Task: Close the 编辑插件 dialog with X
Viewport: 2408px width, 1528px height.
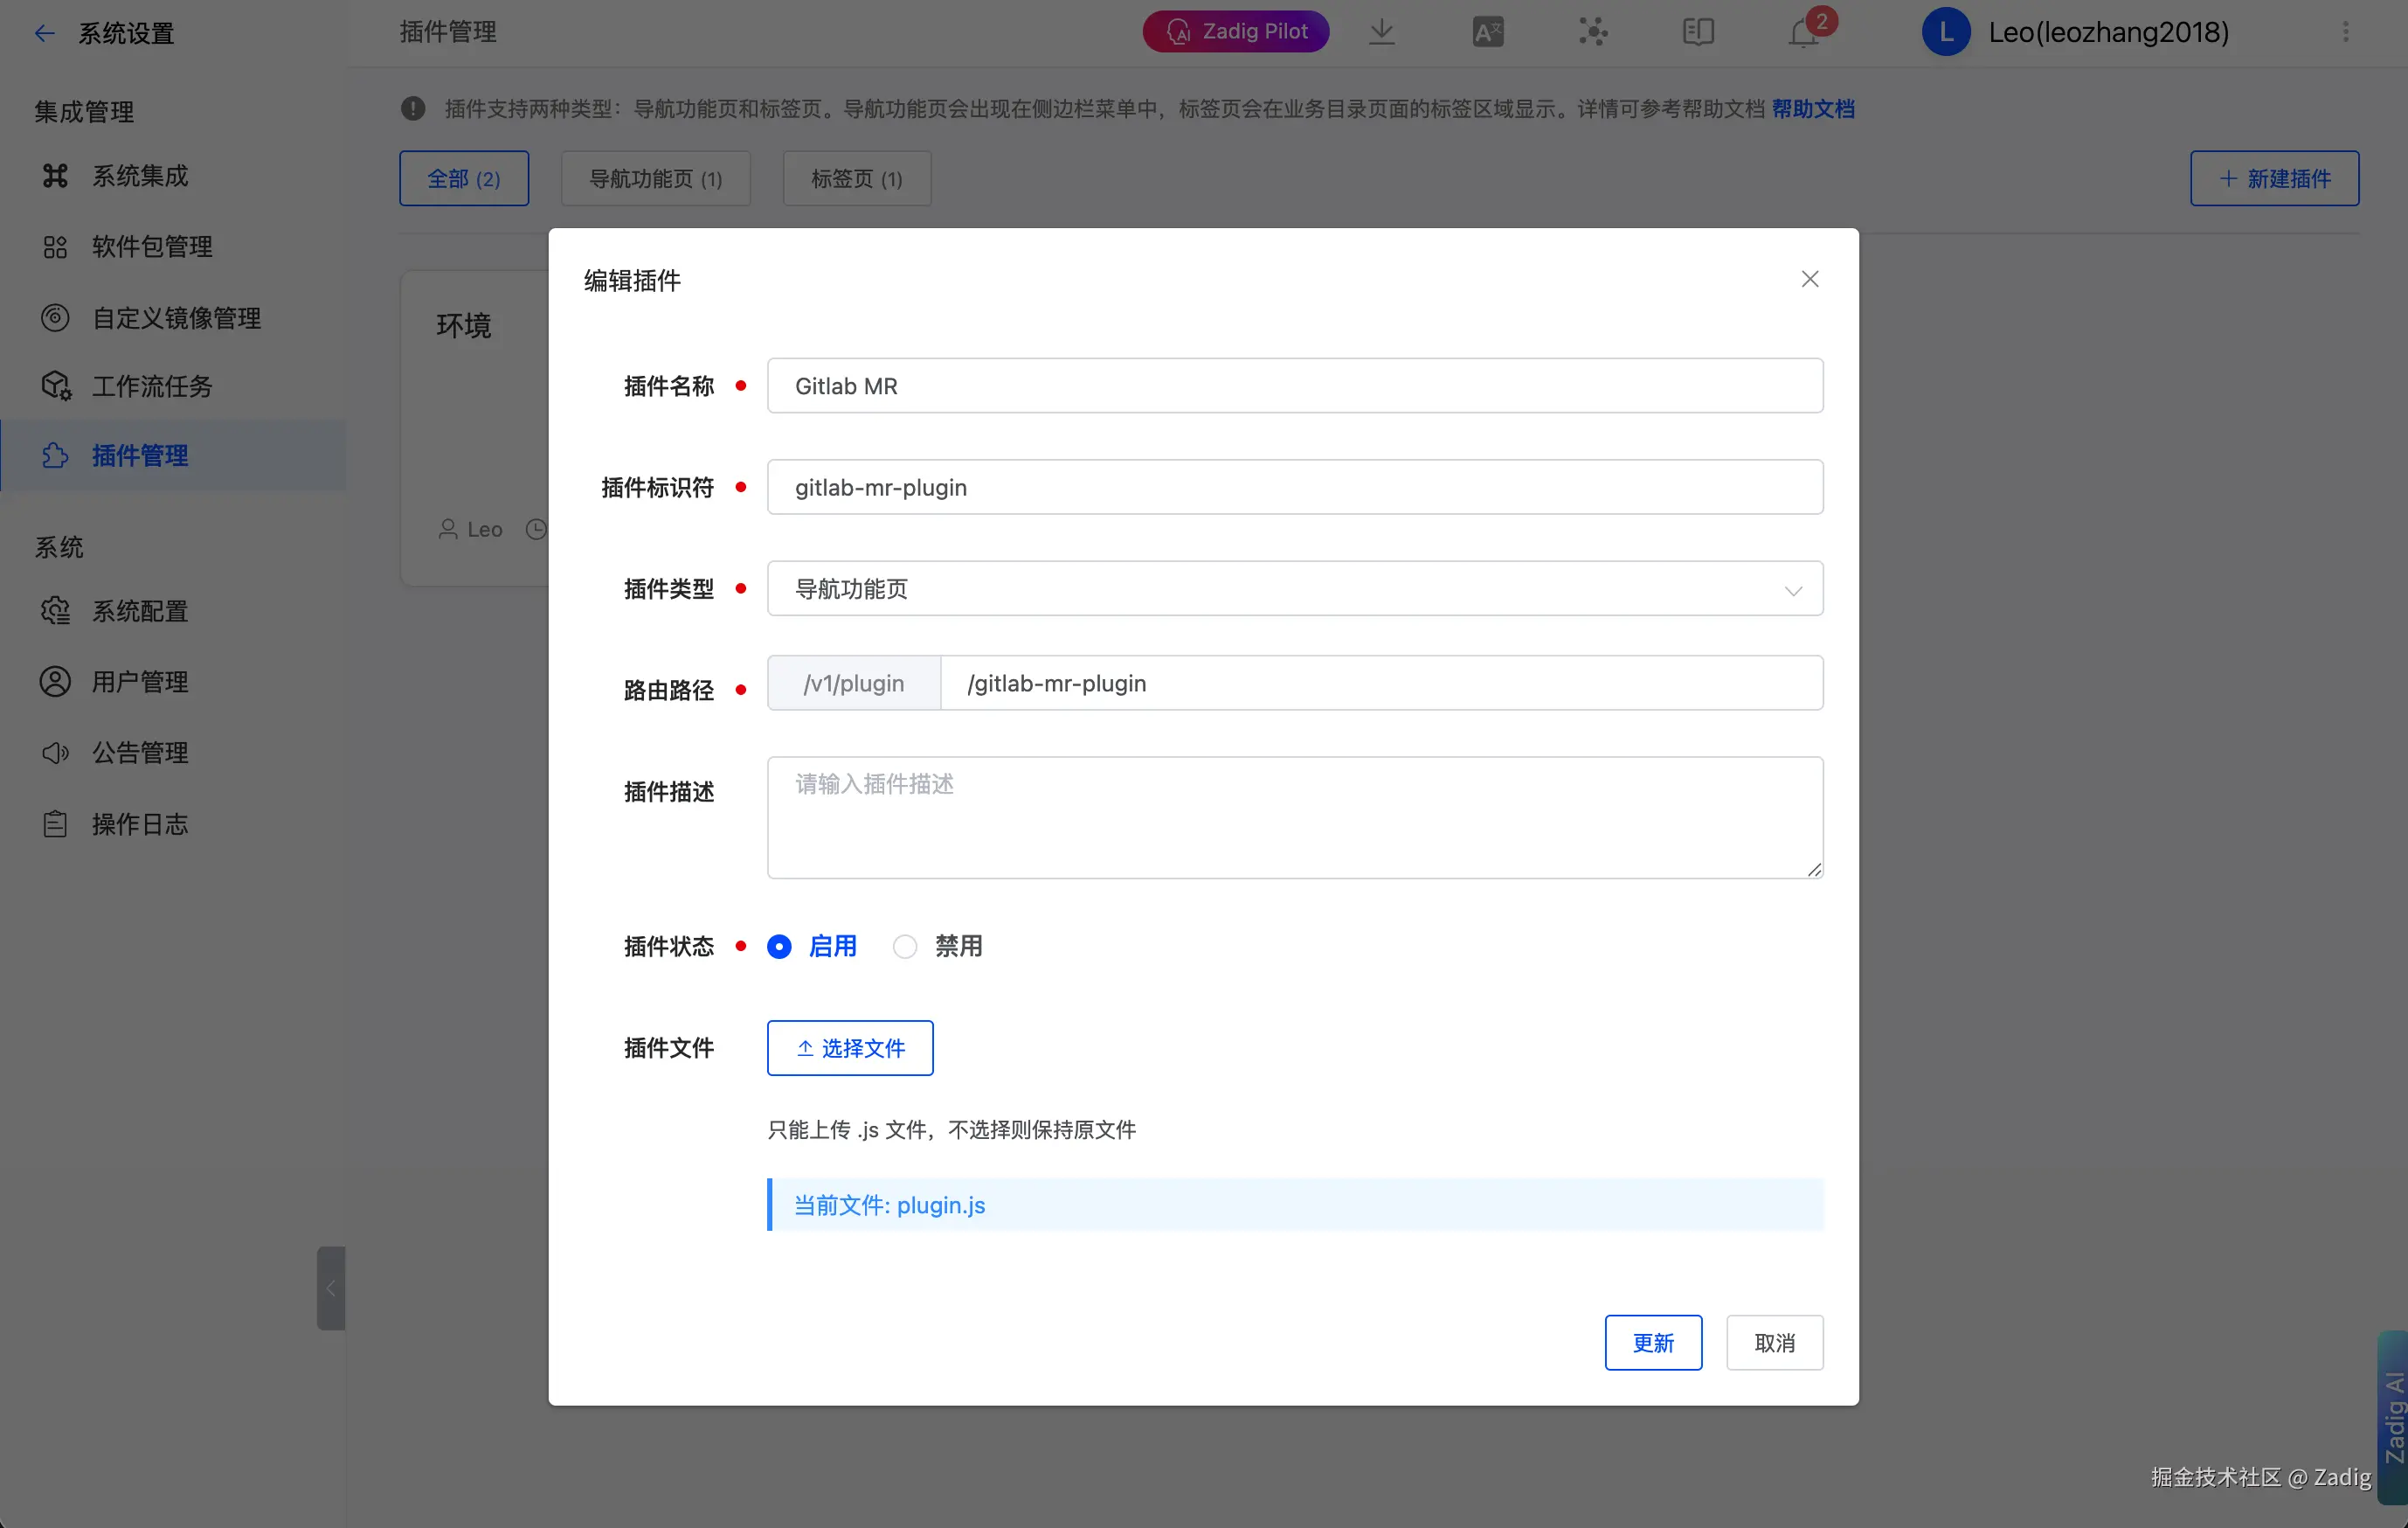Action: [1809, 279]
